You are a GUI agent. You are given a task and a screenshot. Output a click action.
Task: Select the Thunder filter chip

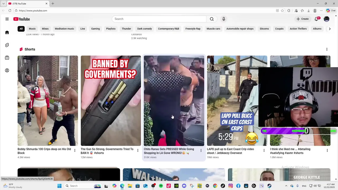[x=126, y=29]
